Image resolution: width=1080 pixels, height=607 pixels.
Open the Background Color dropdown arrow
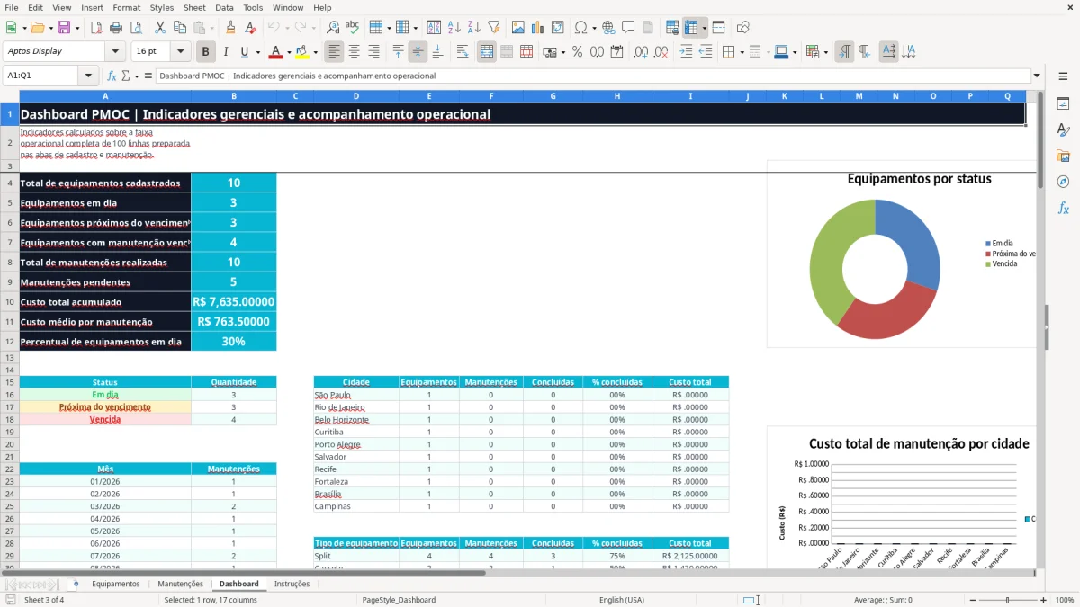[315, 52]
